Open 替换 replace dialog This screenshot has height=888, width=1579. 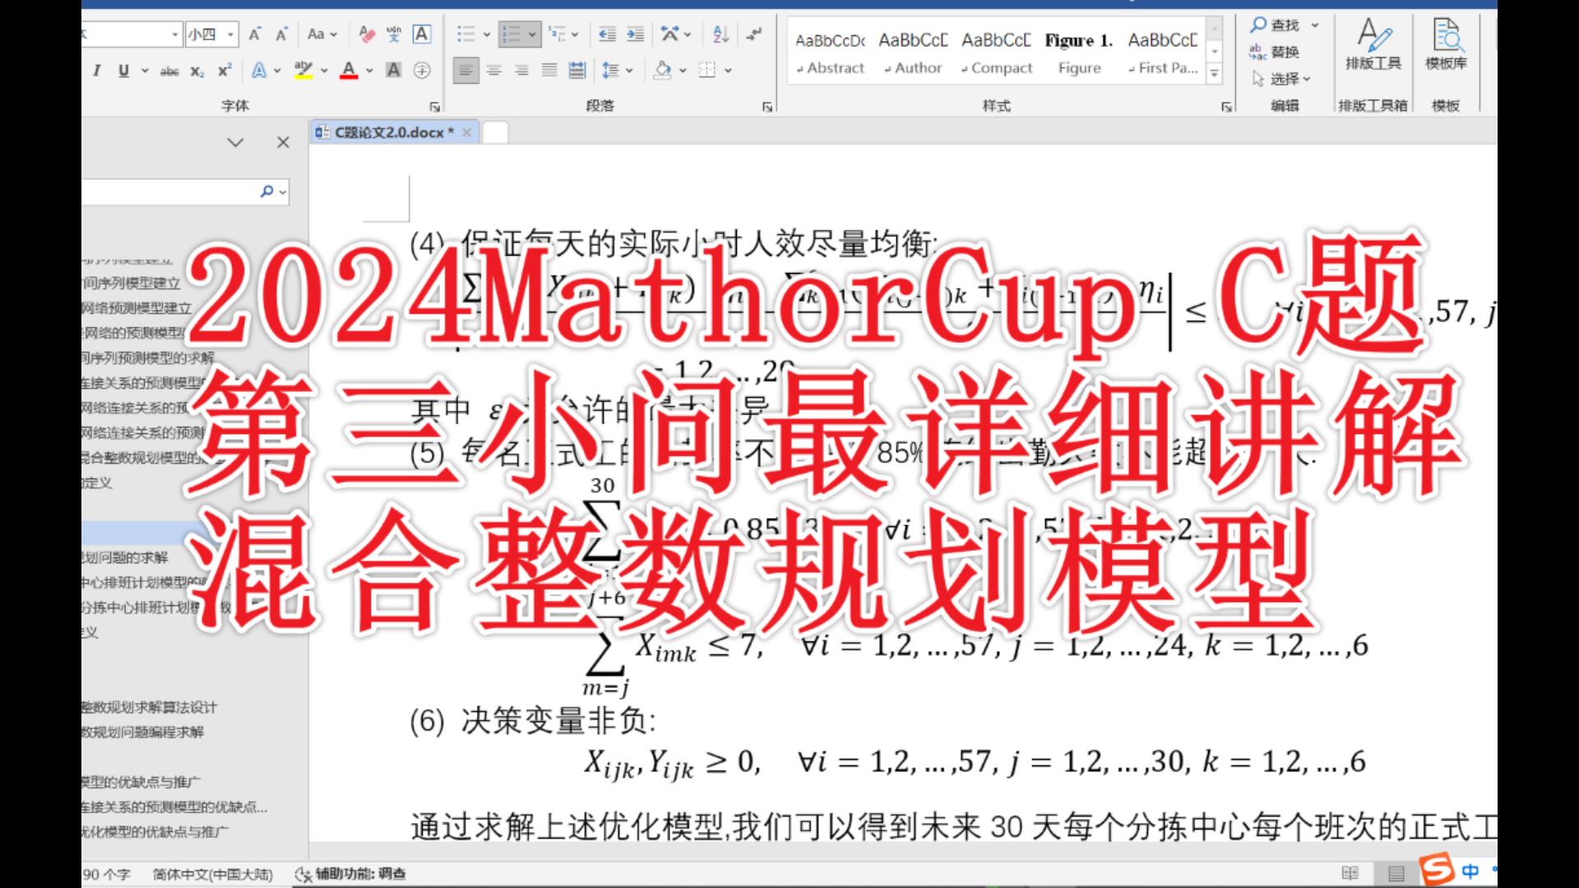coord(1275,53)
